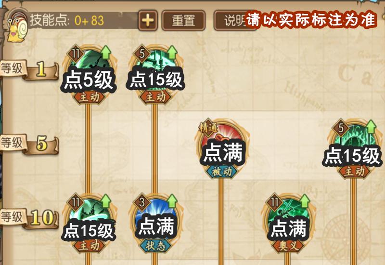Click the snail mascot icon

click(17, 27)
